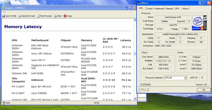This screenshot has width=212, height=110.
Task: Switch to the Cache tab in CPU-Z
Action: (149, 8)
